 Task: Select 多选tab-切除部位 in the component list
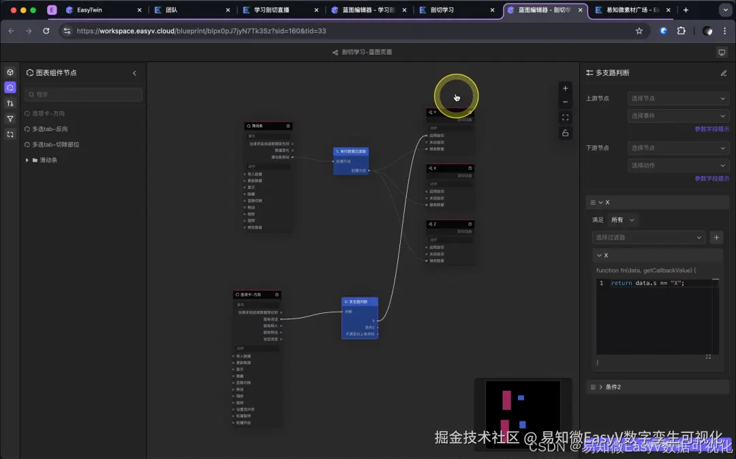click(55, 145)
